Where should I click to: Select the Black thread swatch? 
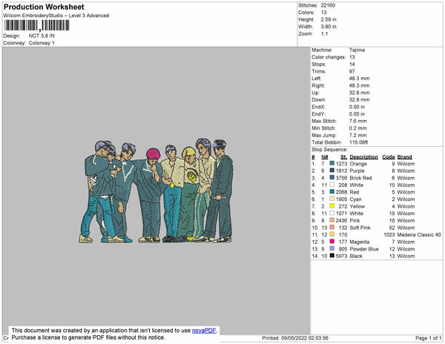(332, 256)
